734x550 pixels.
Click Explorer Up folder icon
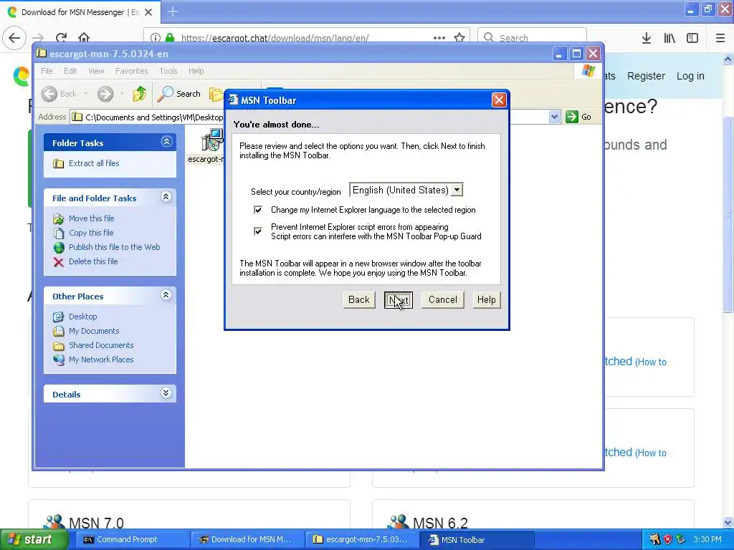pyautogui.click(x=140, y=94)
